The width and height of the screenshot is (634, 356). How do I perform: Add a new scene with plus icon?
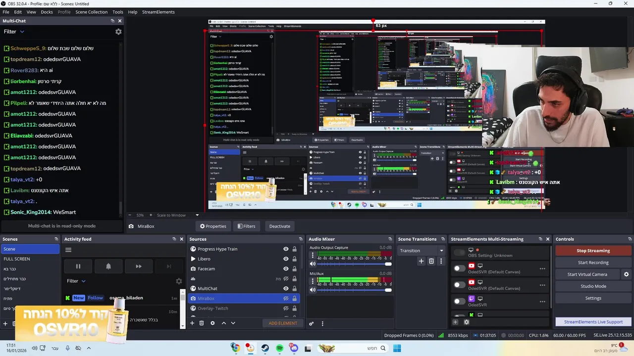(x=5, y=324)
